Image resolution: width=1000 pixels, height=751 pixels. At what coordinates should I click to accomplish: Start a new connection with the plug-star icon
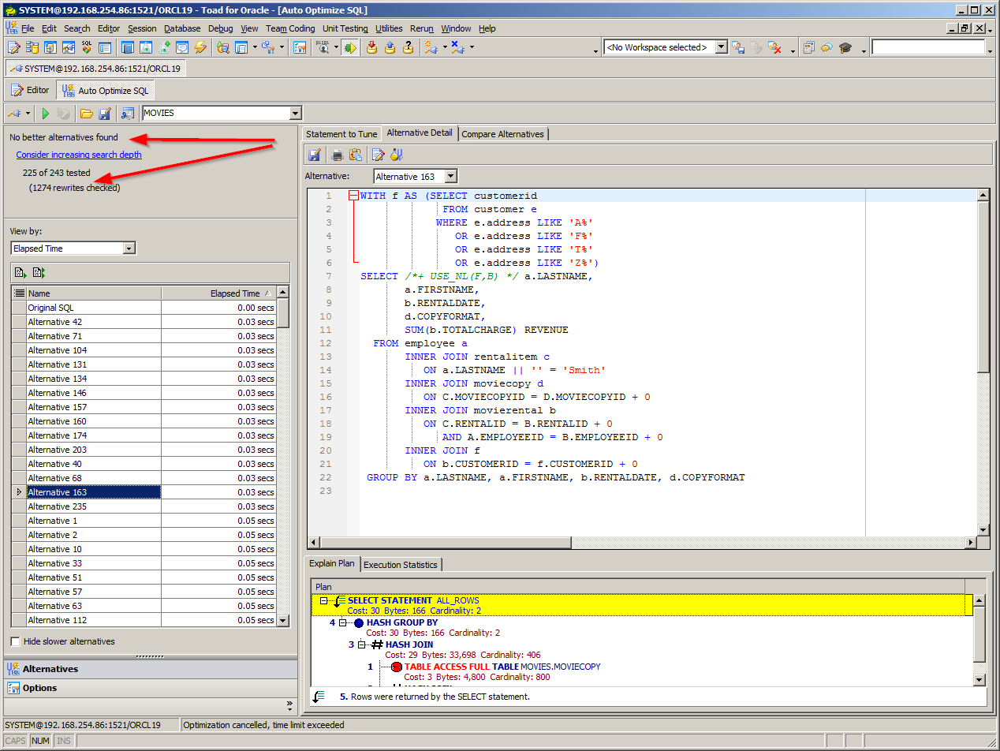[431, 47]
